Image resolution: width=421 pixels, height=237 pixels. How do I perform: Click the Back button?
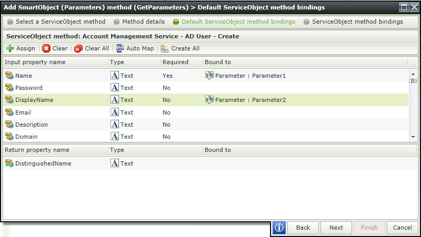click(303, 228)
